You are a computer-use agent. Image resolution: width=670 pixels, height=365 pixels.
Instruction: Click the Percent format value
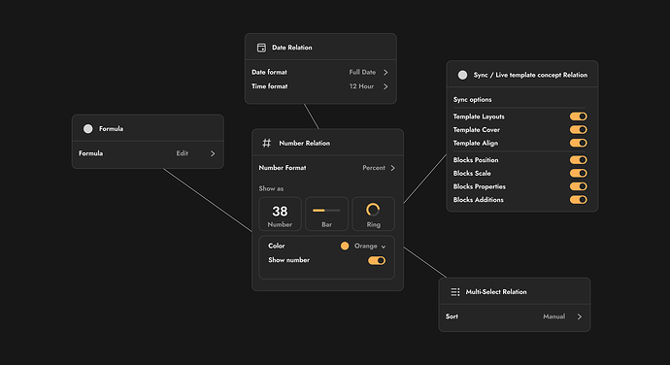coord(374,168)
